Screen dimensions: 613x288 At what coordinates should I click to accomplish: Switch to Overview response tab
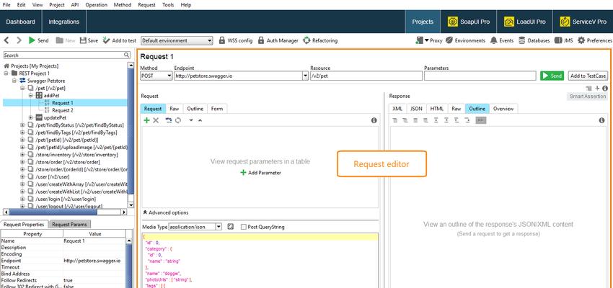(503, 109)
